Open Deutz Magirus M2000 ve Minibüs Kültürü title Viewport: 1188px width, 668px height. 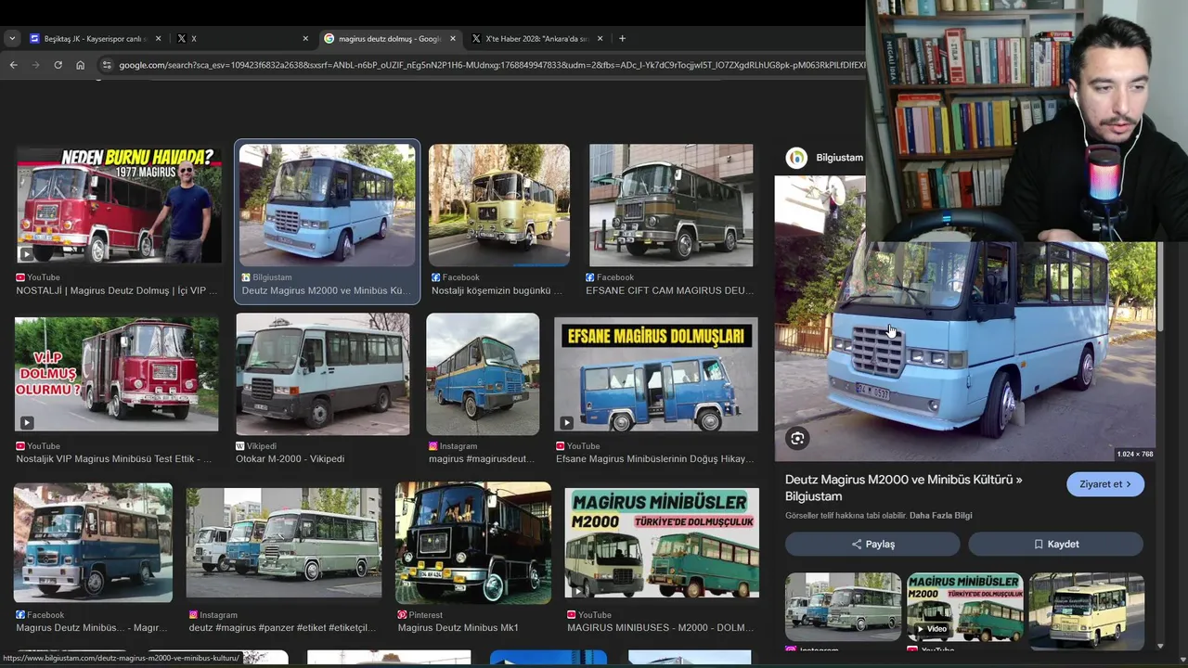point(904,488)
